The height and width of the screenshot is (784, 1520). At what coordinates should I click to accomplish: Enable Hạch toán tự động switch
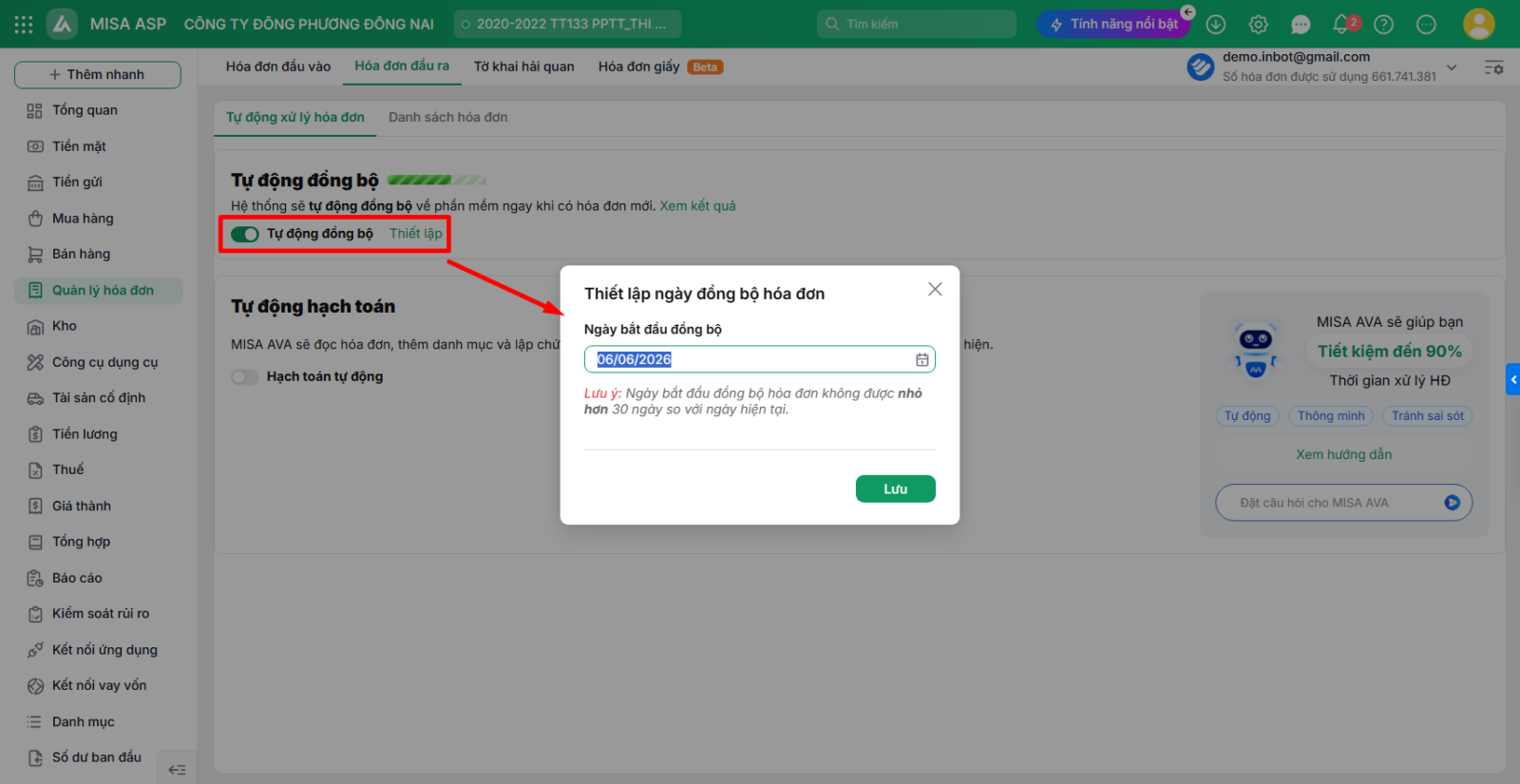[245, 377]
